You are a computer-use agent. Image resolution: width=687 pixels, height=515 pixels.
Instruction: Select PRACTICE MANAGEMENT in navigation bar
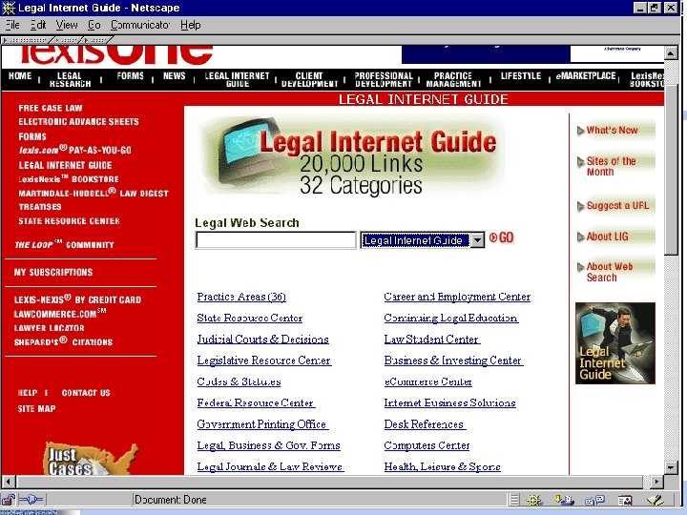453,80
